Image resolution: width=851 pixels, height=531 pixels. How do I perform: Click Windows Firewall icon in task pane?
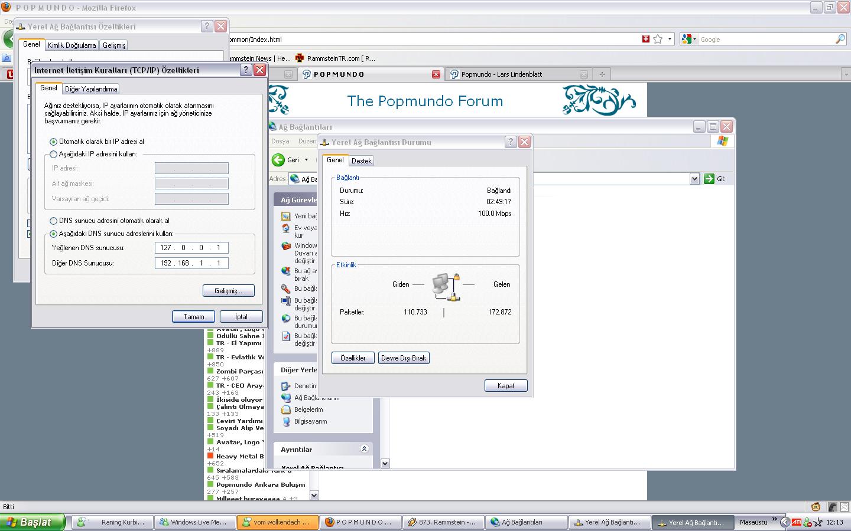286,246
